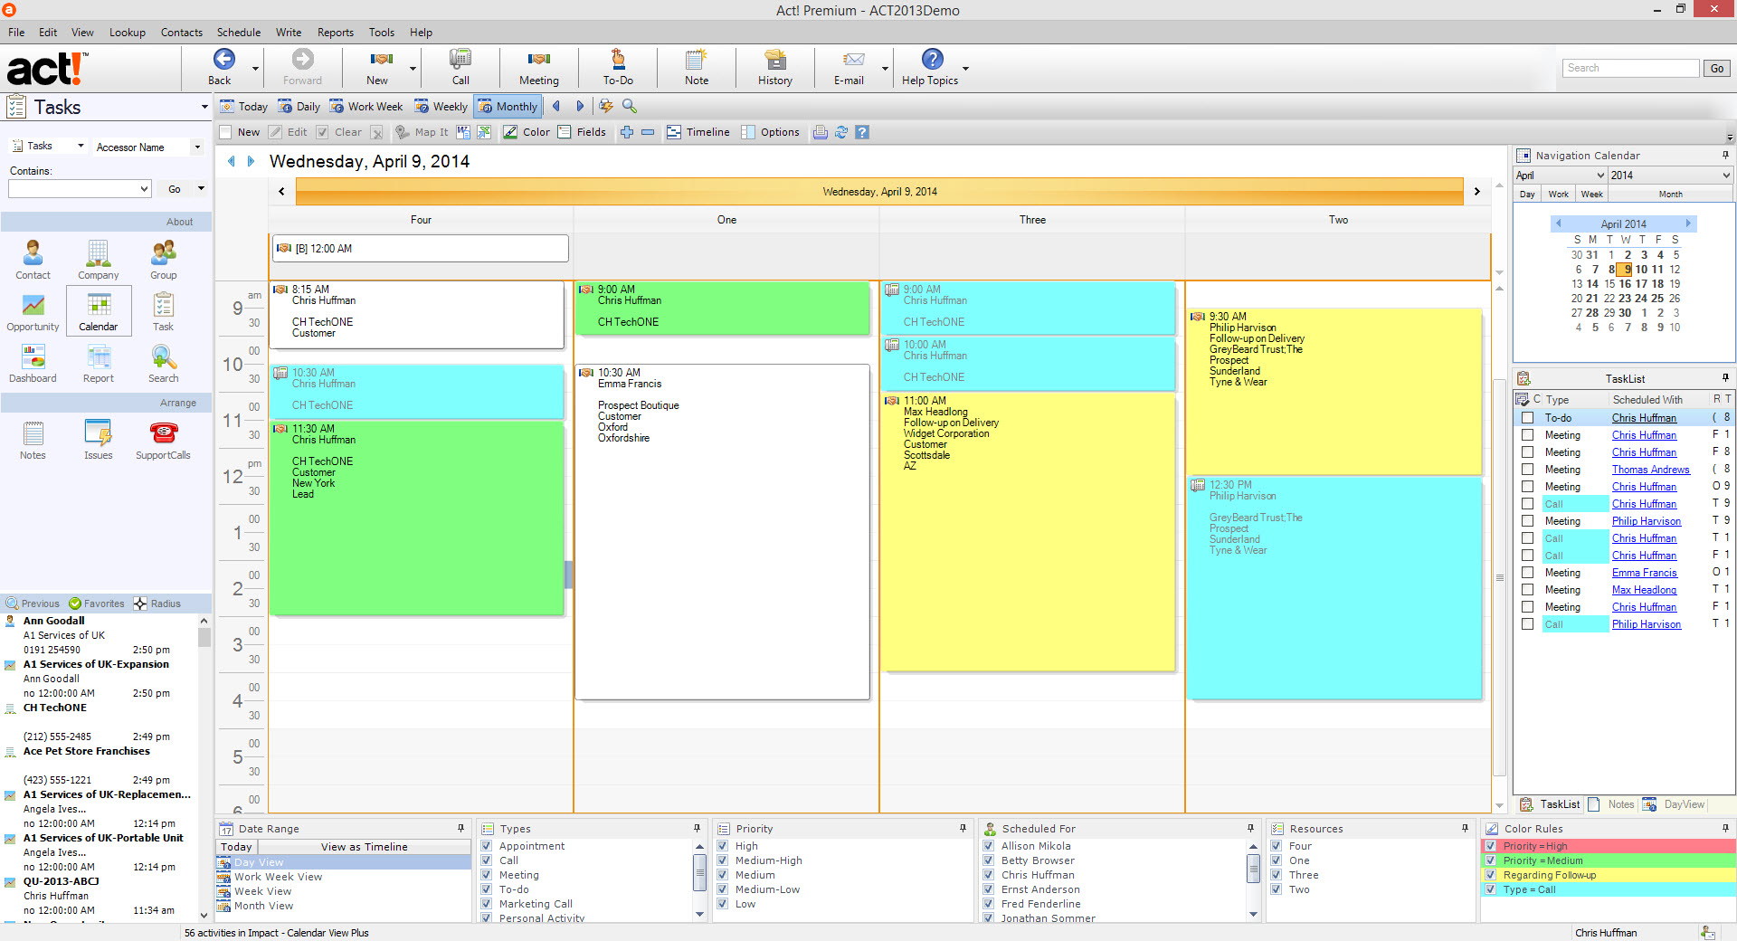Click the refresh icon in calendar toolbar
This screenshot has width=1737, height=941.
point(841,132)
